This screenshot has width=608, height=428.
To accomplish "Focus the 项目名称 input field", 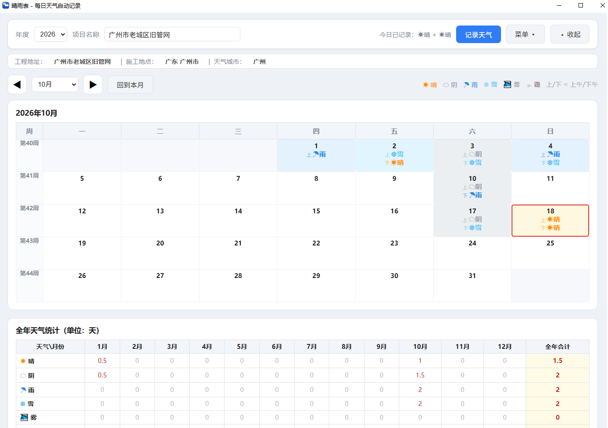I will click(x=172, y=34).
